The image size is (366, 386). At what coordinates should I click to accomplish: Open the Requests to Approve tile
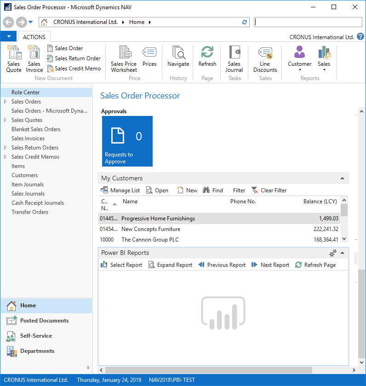(x=127, y=141)
